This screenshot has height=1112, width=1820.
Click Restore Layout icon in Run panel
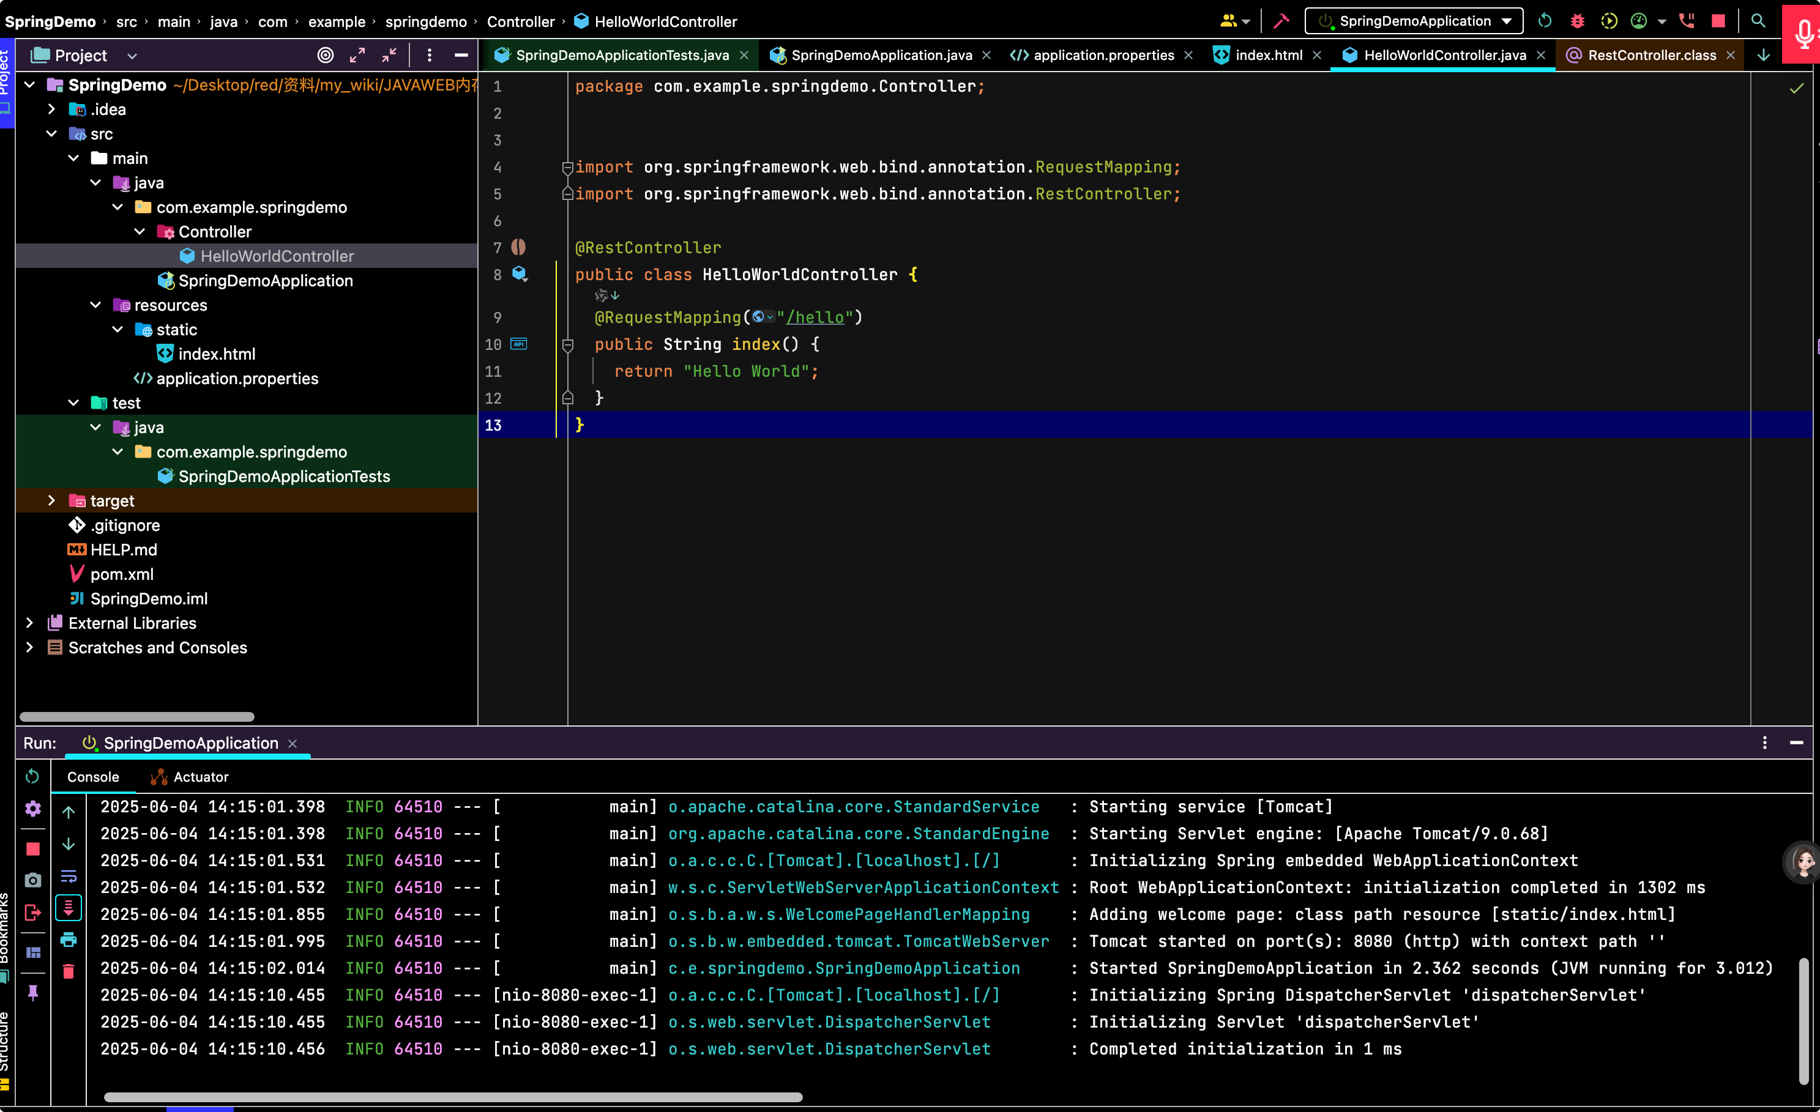point(32,952)
